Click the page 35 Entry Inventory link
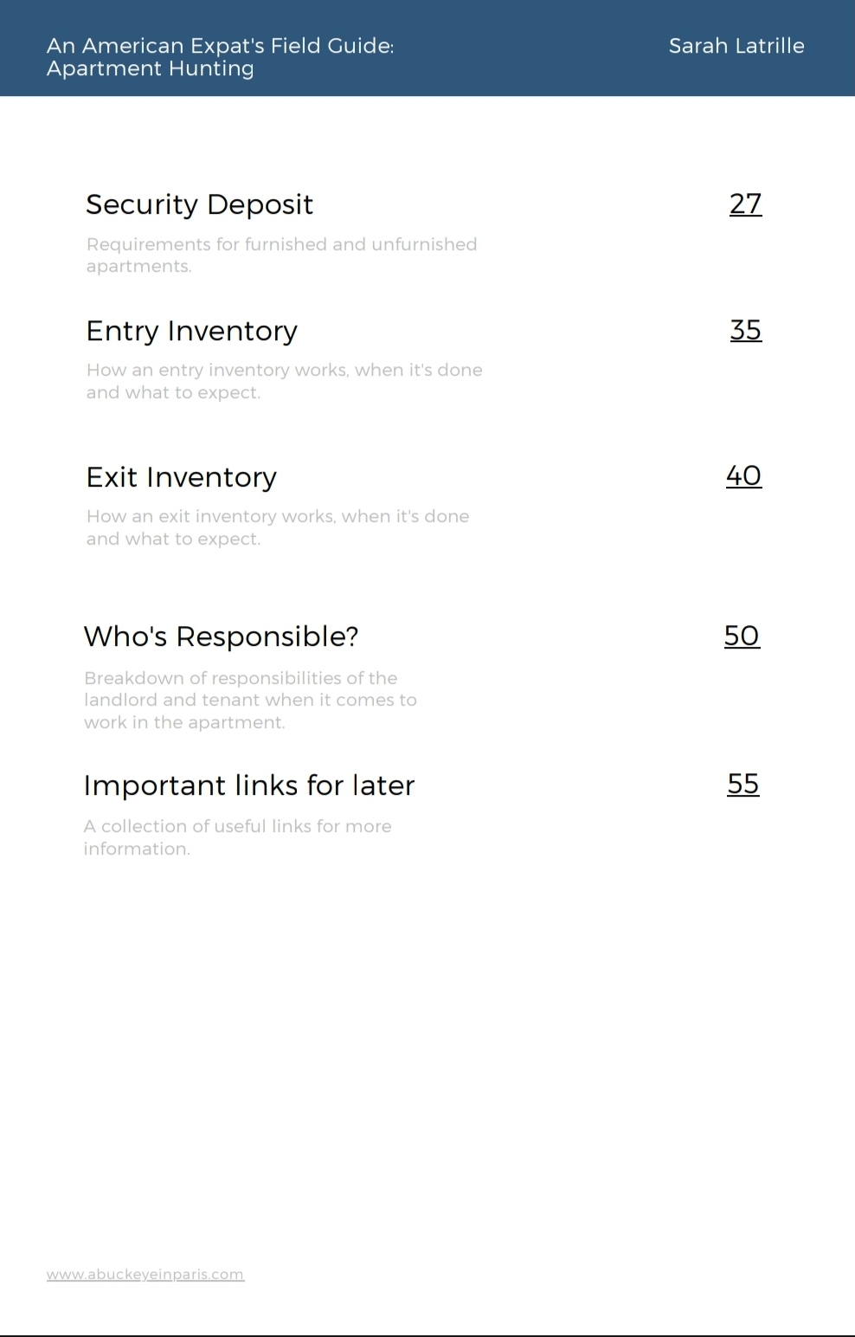The image size is (855, 1337). tap(745, 330)
